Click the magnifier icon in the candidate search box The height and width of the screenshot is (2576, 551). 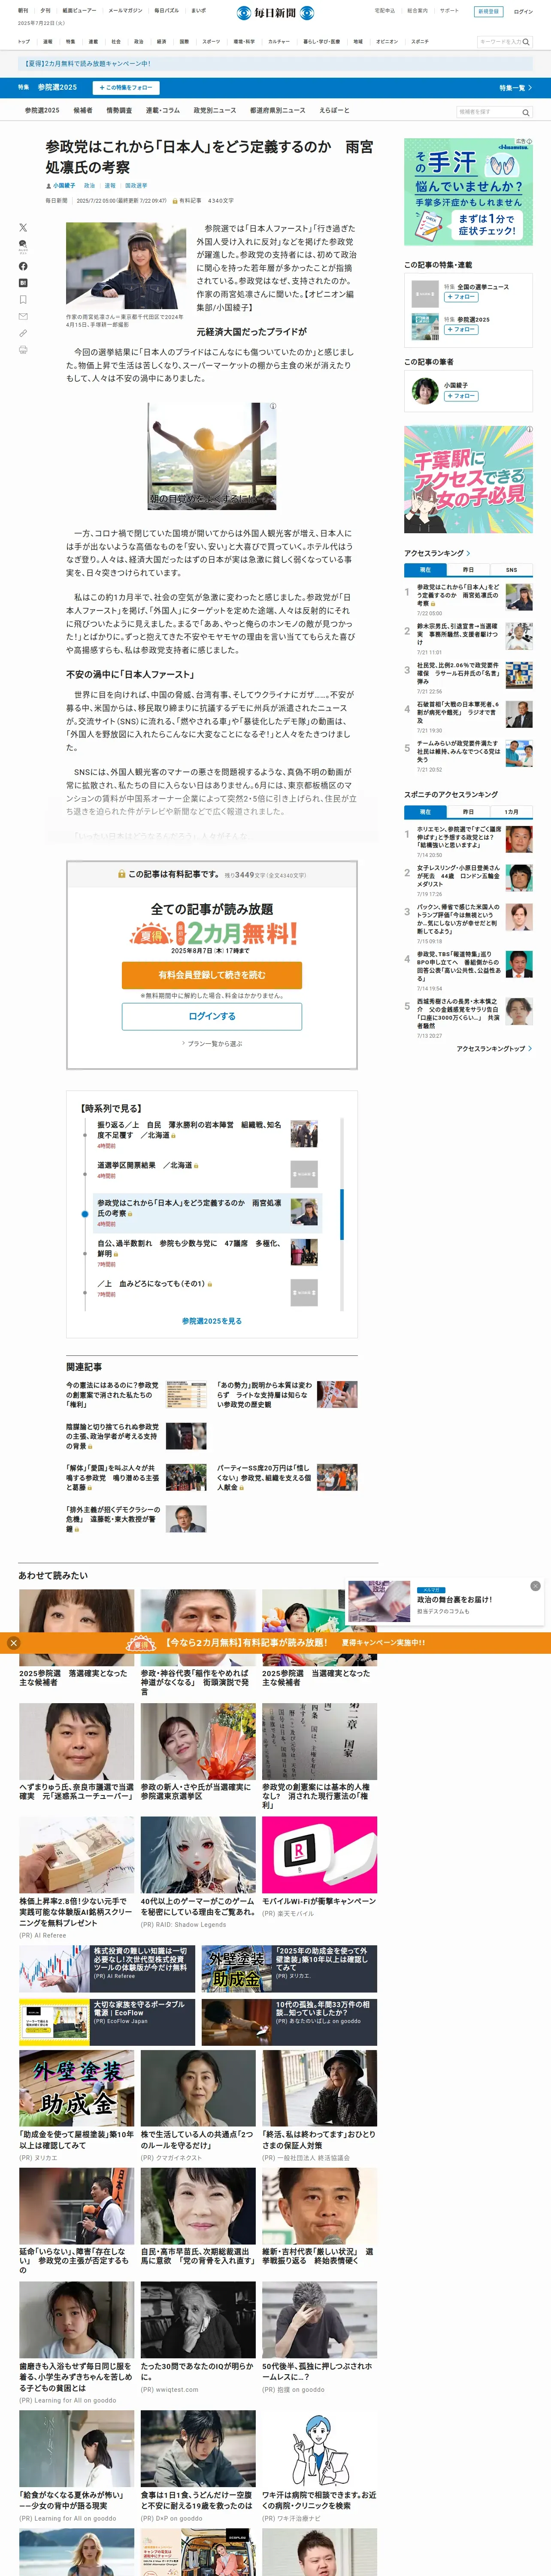526,112
